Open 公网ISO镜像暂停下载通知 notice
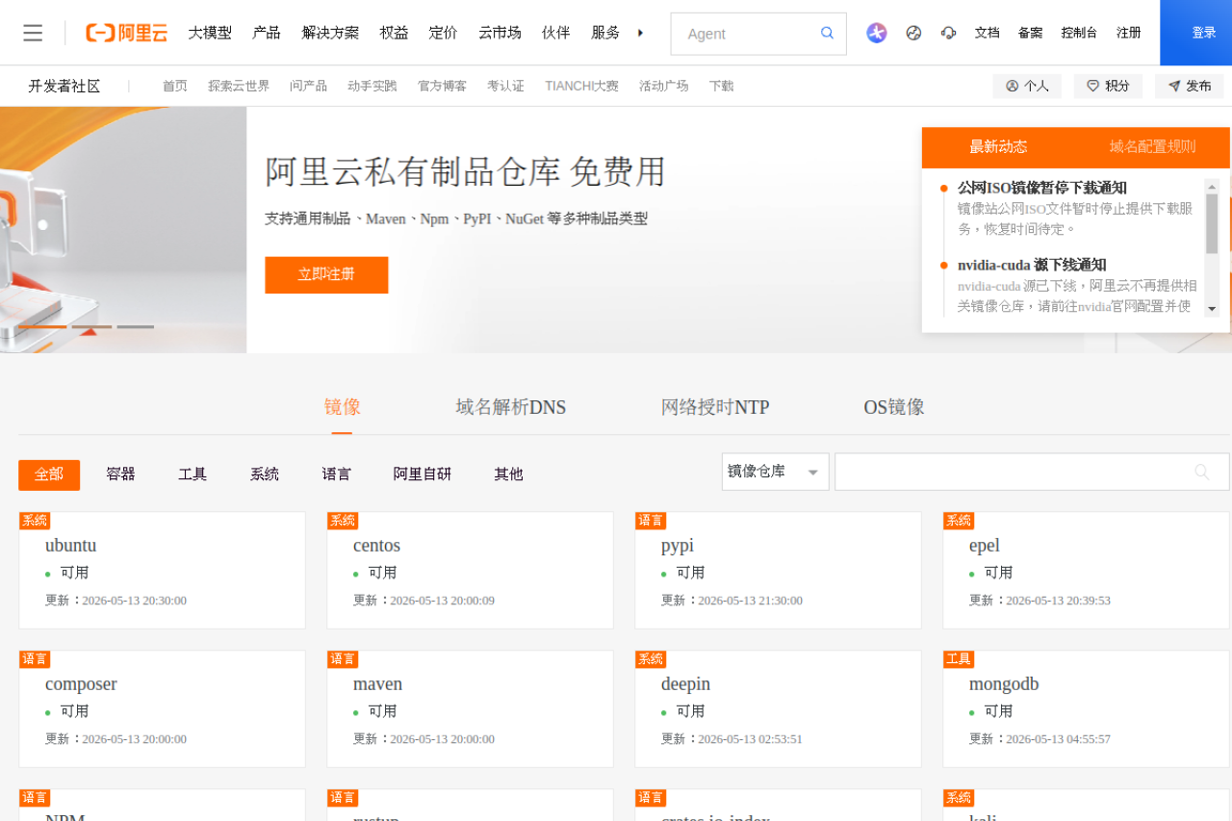 tap(1042, 188)
